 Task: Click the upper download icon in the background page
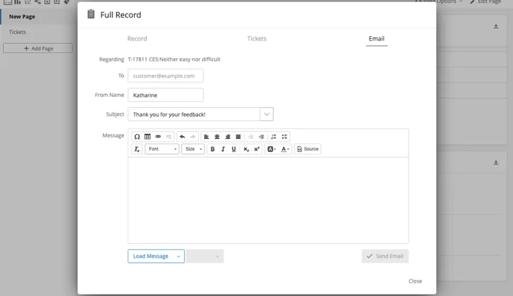[496, 26]
